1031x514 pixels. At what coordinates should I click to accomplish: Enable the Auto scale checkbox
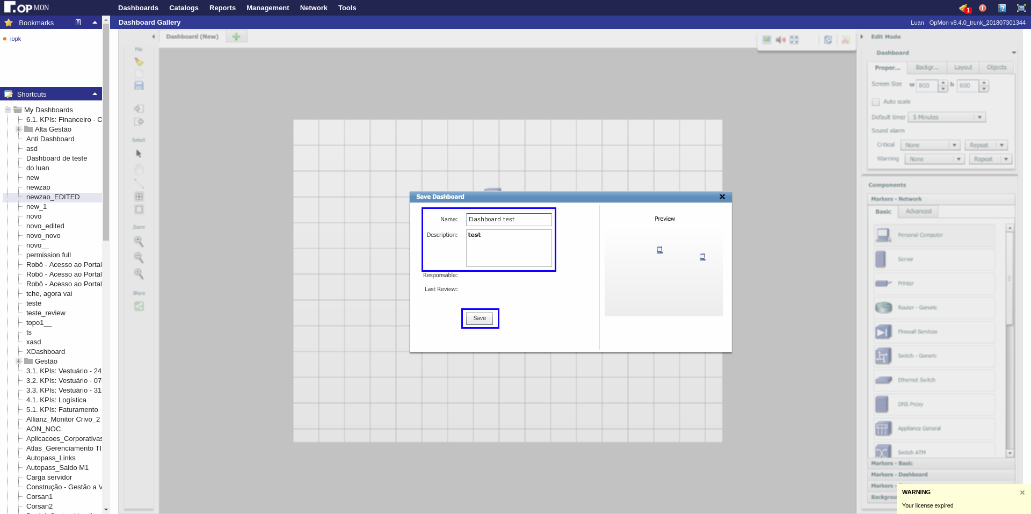[x=876, y=102]
